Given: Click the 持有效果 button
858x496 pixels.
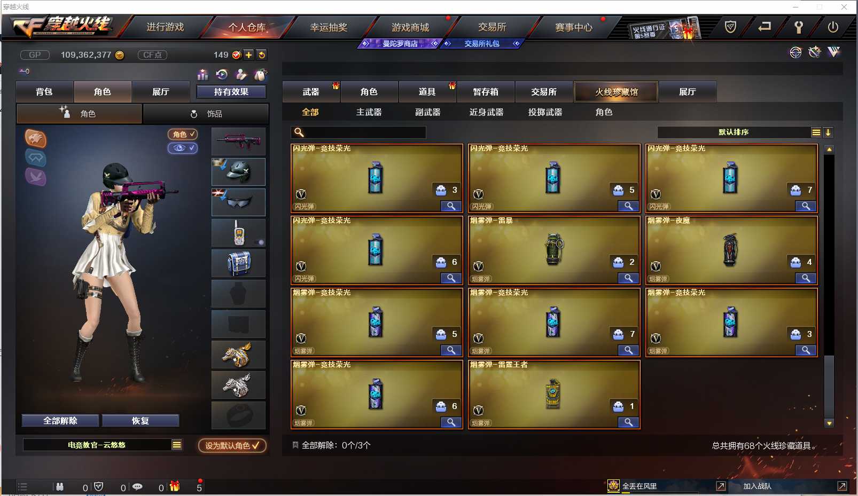Looking at the screenshot, I should coord(231,92).
